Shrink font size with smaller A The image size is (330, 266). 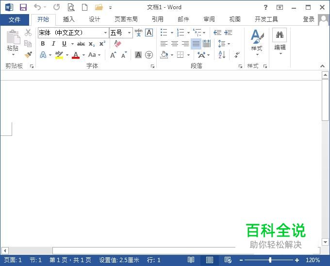pyautogui.click(x=124, y=55)
